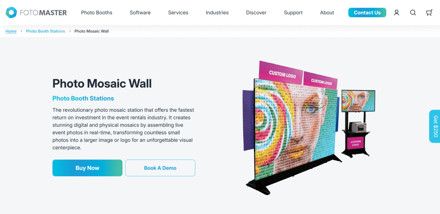The height and width of the screenshot is (214, 440).
Task: Open the user account icon
Action: tap(397, 12)
